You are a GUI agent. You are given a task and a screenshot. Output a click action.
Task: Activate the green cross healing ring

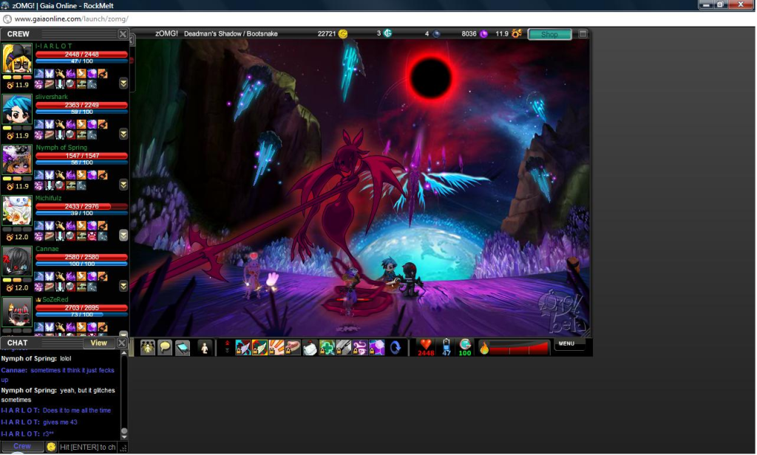[x=327, y=347]
